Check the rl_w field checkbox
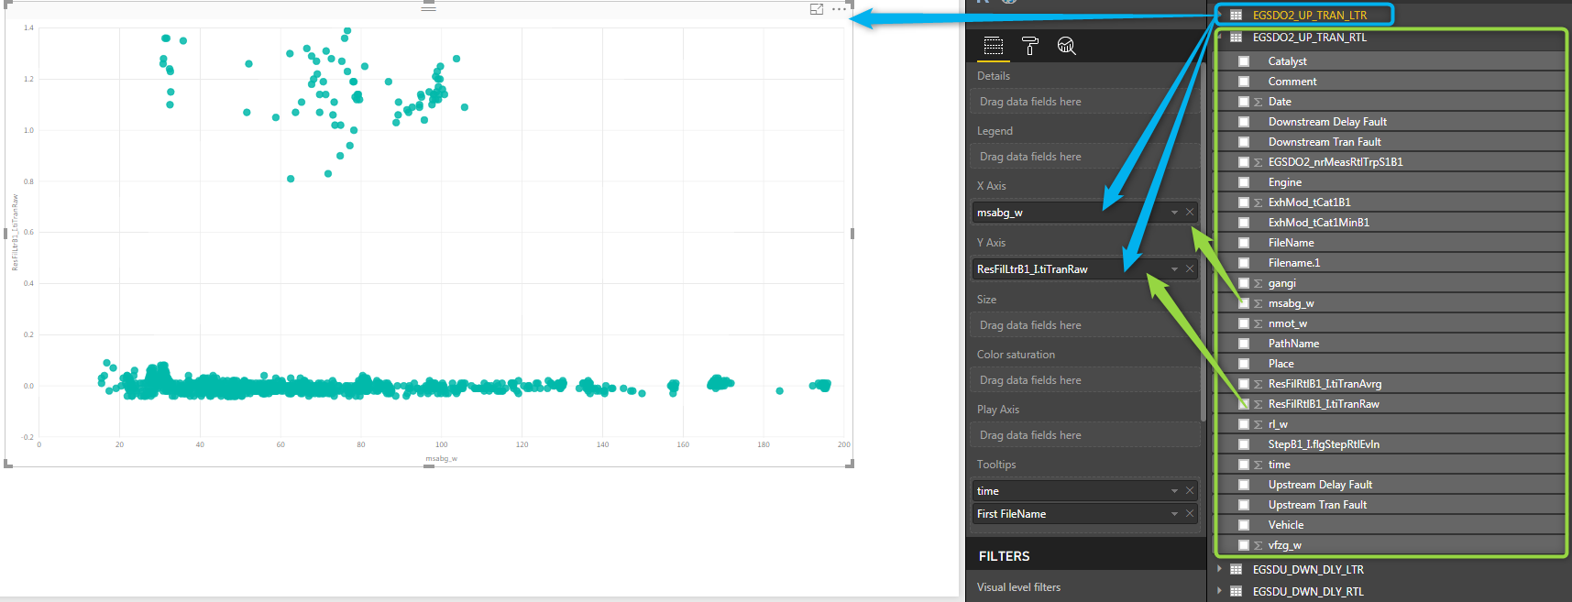 [1244, 424]
